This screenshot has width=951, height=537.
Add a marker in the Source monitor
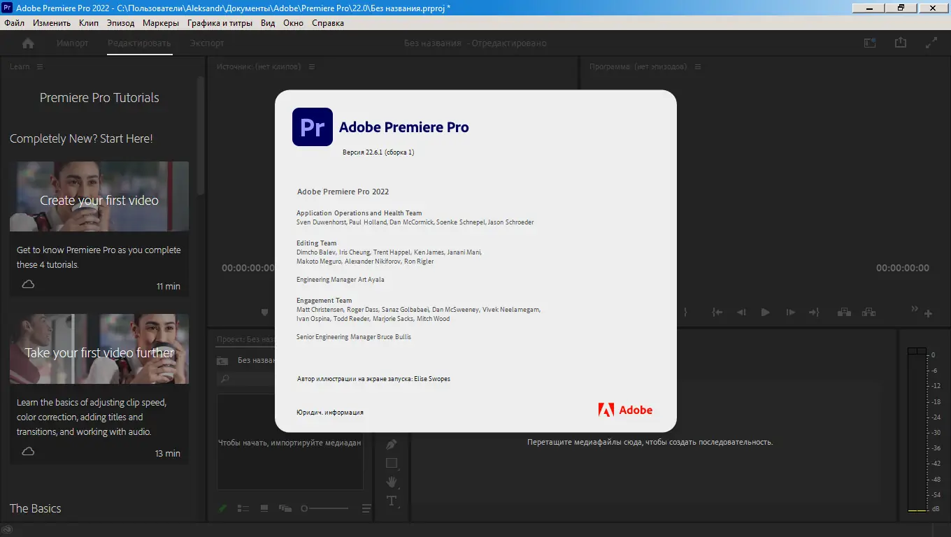point(264,313)
